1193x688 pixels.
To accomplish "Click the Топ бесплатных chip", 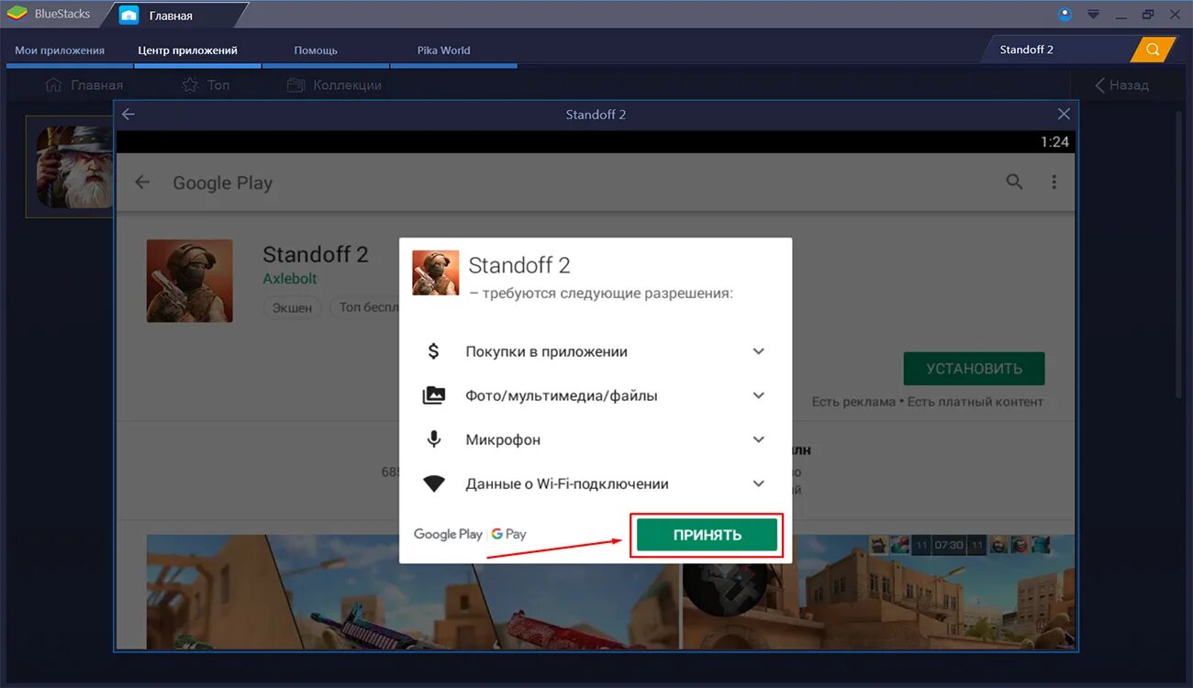I will point(365,307).
